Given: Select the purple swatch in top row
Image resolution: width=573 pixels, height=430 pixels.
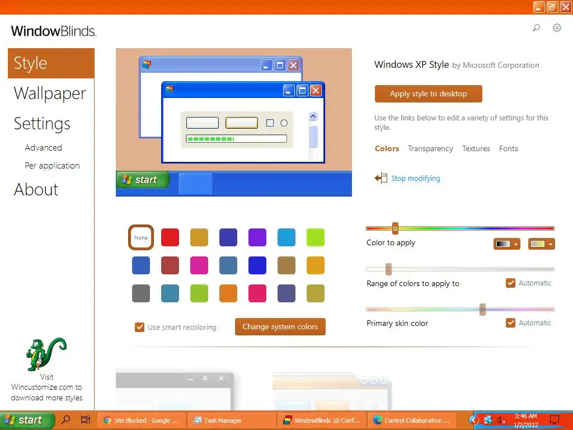Looking at the screenshot, I should [257, 237].
